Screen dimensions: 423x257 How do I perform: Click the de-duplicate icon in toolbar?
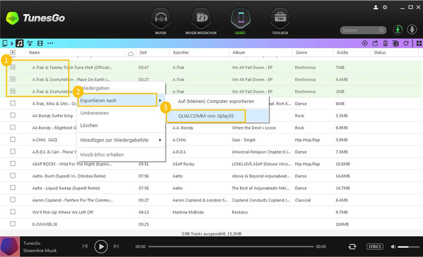click(x=396, y=43)
